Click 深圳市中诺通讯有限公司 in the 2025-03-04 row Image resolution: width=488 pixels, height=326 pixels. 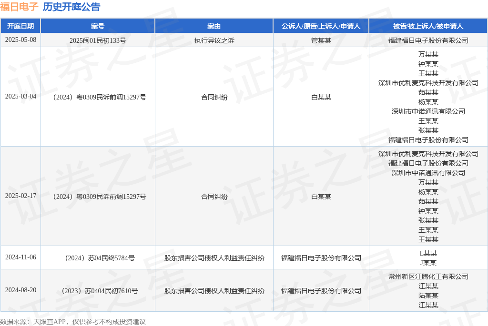point(428,111)
